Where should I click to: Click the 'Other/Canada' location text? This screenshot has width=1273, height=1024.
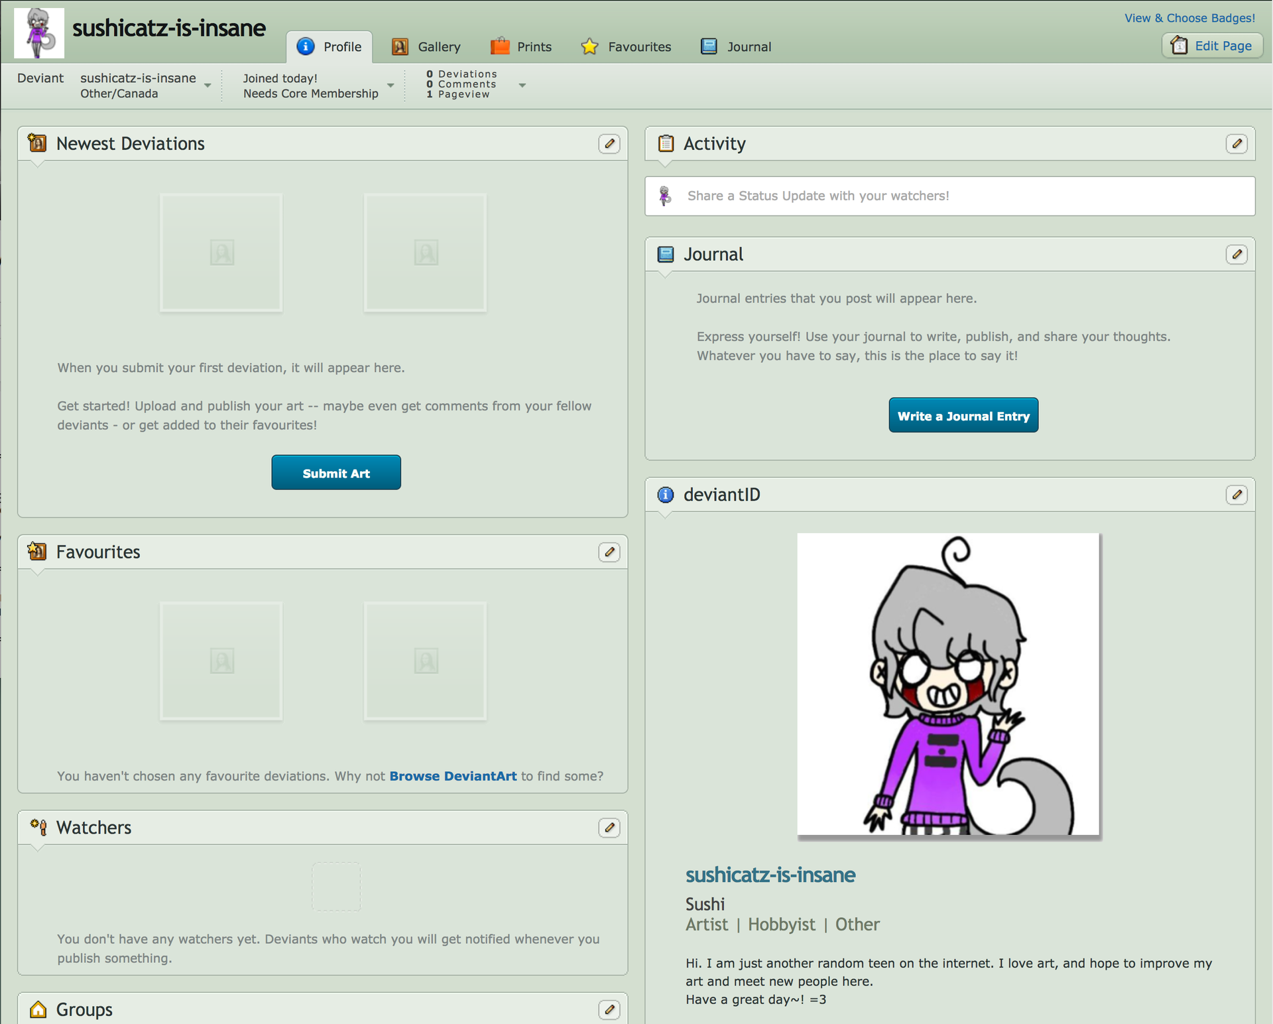pyautogui.click(x=119, y=94)
